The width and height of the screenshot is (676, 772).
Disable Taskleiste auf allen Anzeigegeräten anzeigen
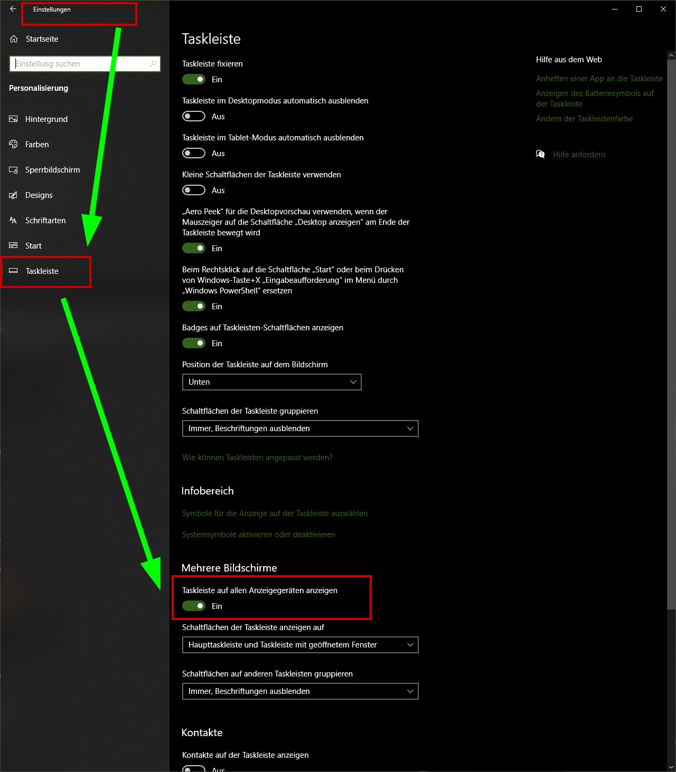point(194,606)
